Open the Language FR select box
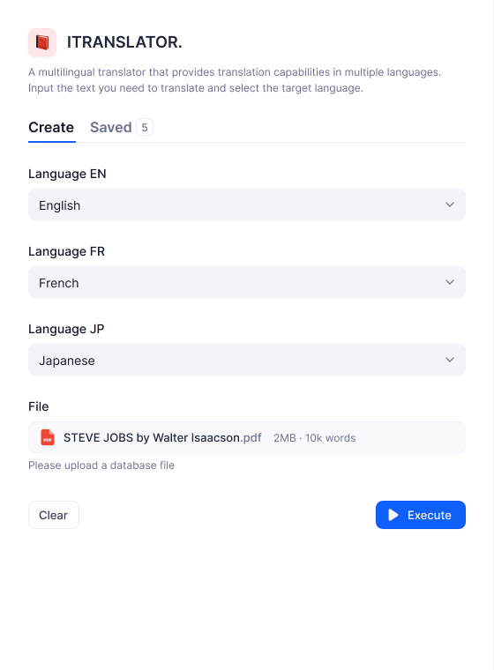Screen dimensions: 494x670 247,282
